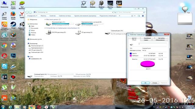195x109 pixels.
Task: Open the Rubik's cube desktop icon
Action: pyautogui.click(x=13, y=36)
